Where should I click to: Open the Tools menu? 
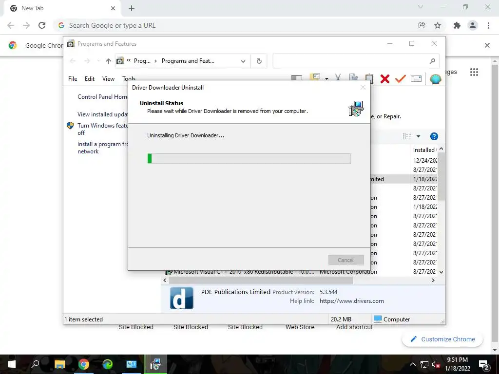pyautogui.click(x=129, y=78)
